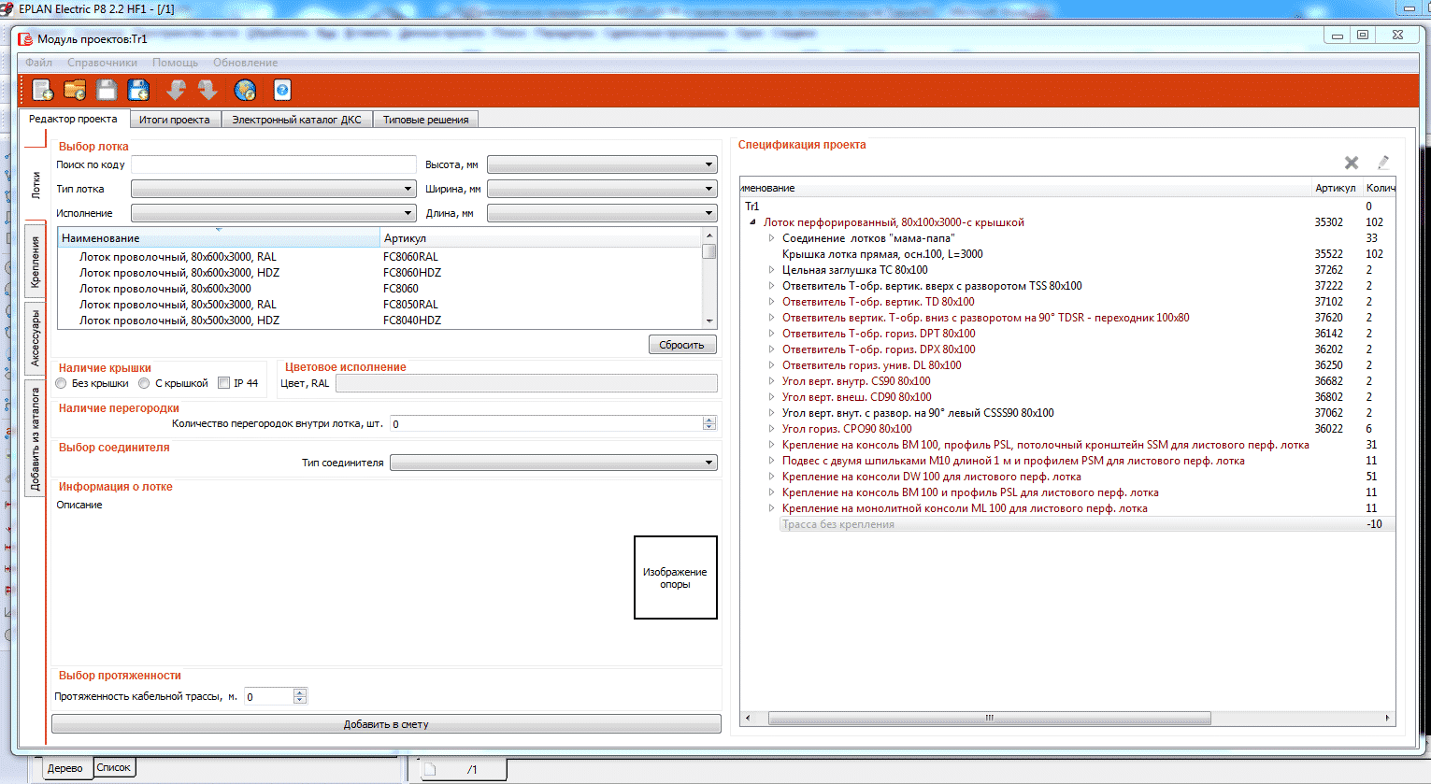Sort by 'Артикул' column header in tray list
The image size is (1431, 784).
[x=541, y=238]
